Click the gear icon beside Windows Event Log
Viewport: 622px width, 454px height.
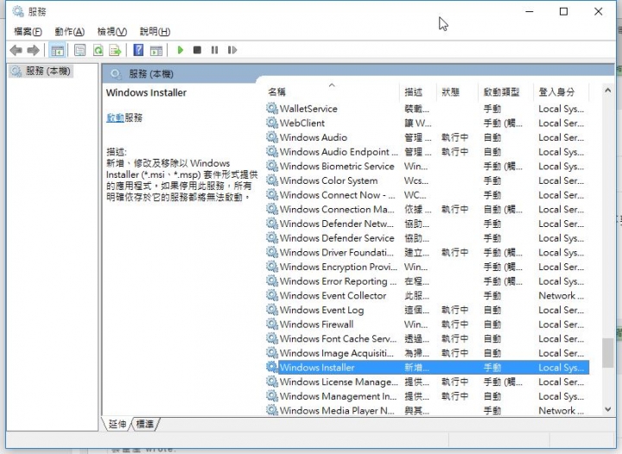272,309
